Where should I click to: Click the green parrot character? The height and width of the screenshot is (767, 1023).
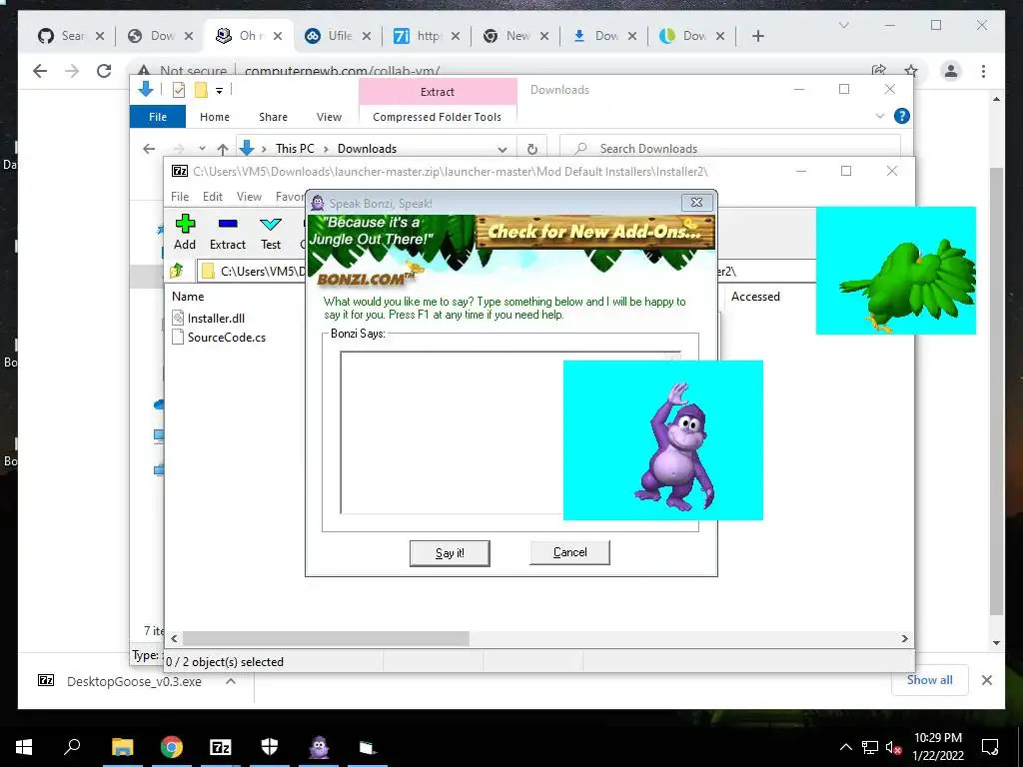[908, 284]
